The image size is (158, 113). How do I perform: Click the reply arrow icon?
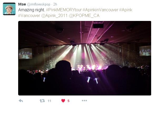21,101
